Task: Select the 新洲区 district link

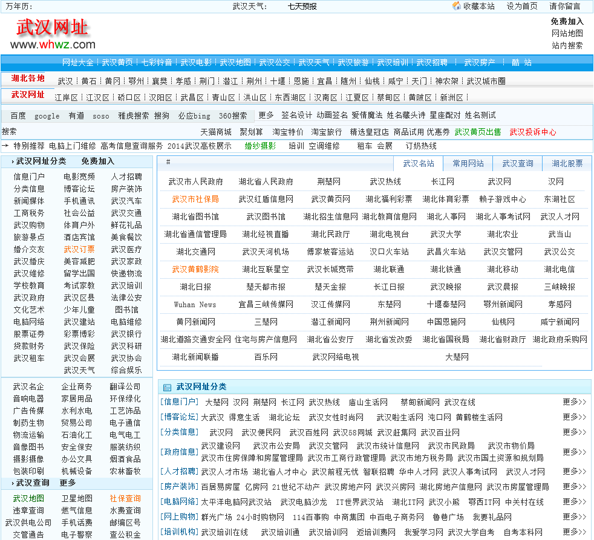Action: coord(452,98)
